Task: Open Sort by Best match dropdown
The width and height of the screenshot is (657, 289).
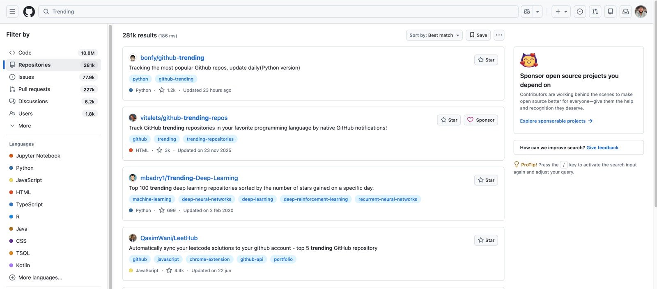Action: click(x=434, y=35)
